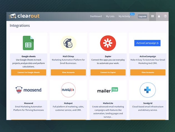Viewport: 175px width, 132px height.
Task: Click the Moosend logo
Action: click(28, 90)
